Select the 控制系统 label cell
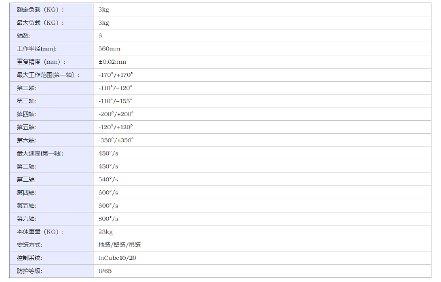 30,258
